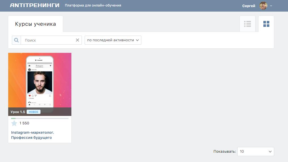
Task: Click the ANTIТРЕНИНГИ logo
Action: 35,5
